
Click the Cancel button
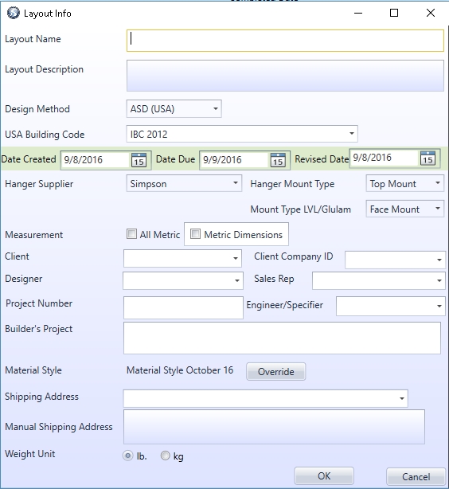tap(416, 476)
